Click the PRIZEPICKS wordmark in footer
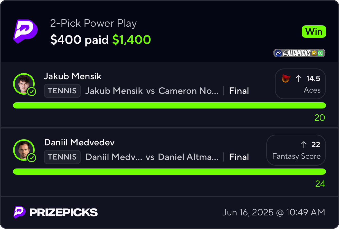The height and width of the screenshot is (229, 339). [63, 212]
